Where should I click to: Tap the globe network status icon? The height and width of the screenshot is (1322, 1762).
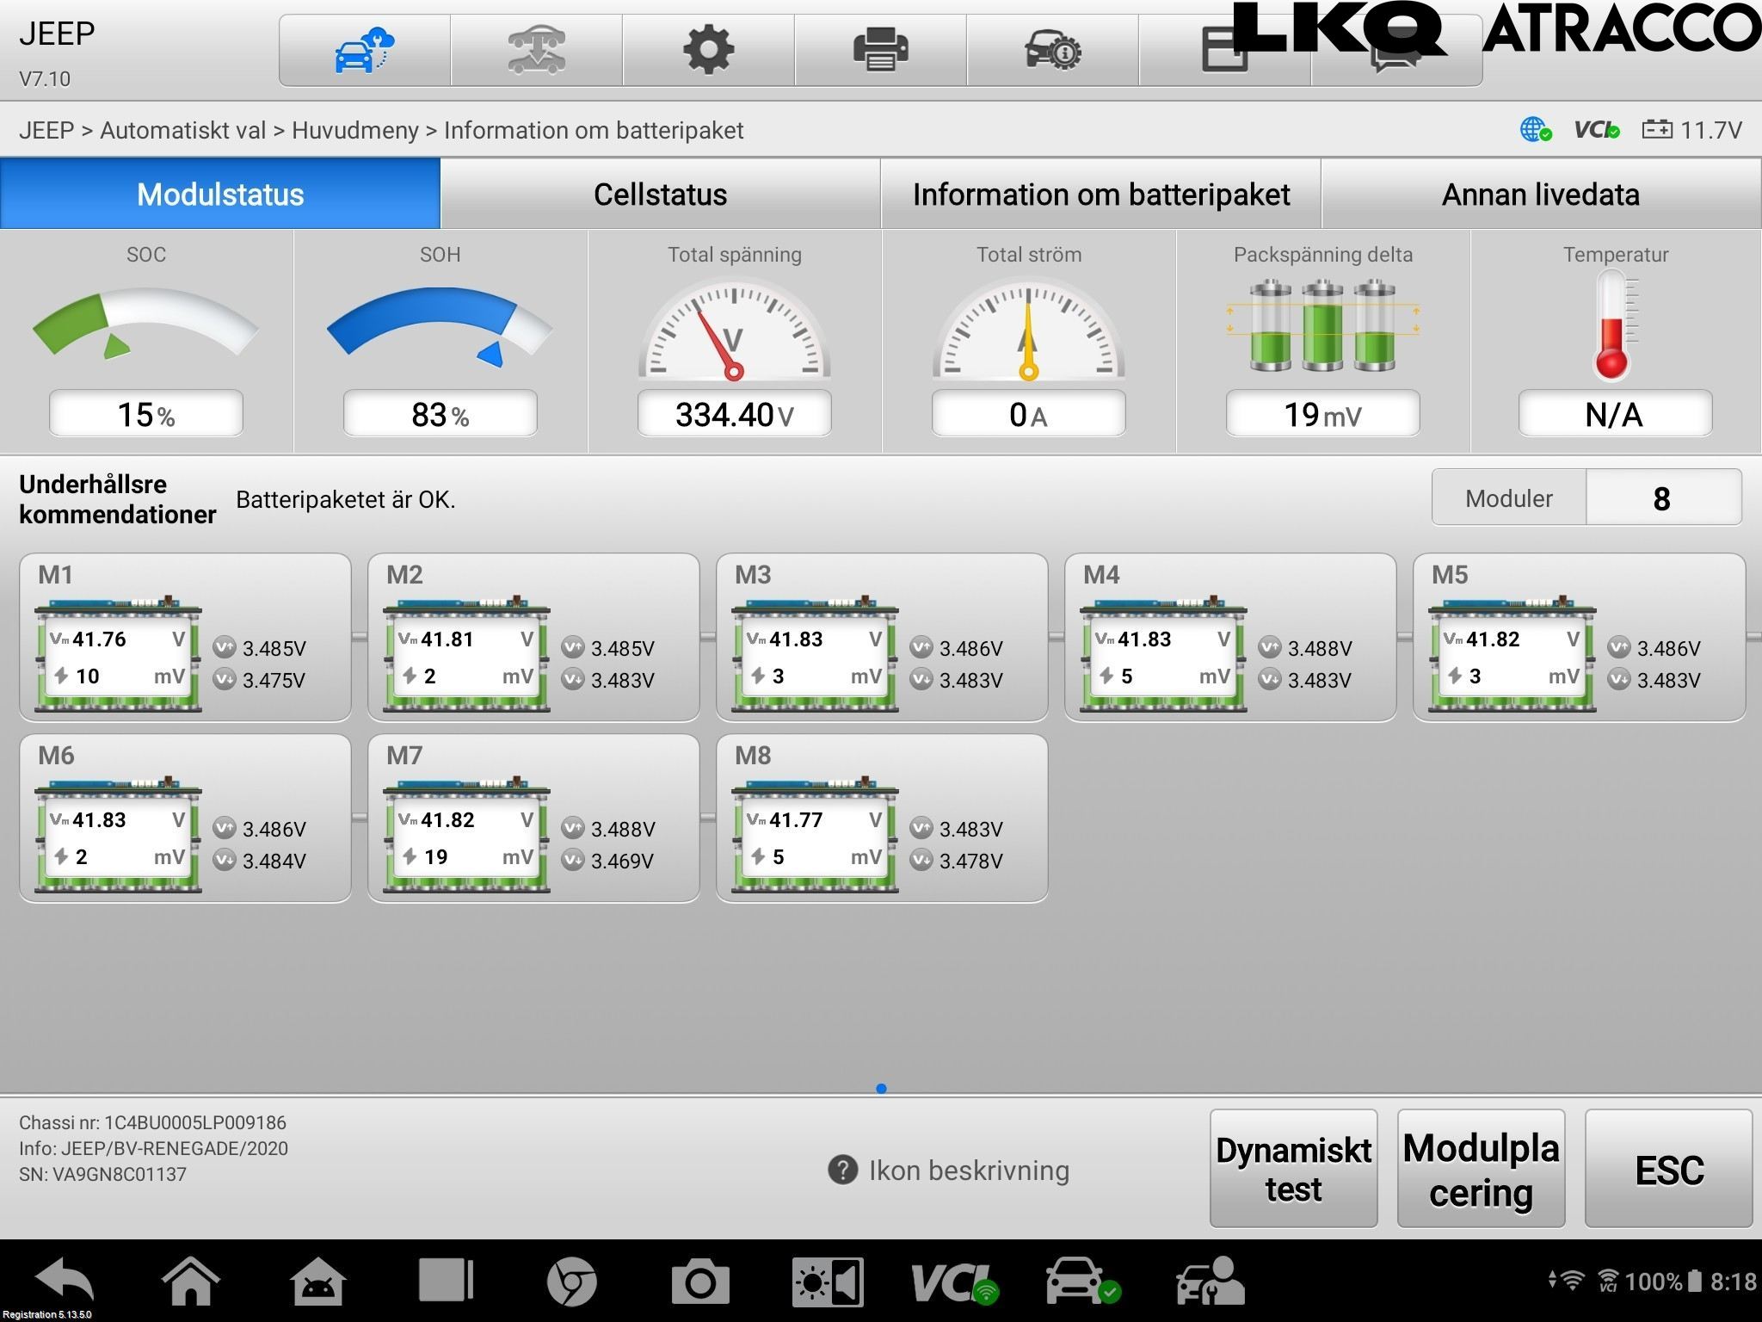[1535, 130]
